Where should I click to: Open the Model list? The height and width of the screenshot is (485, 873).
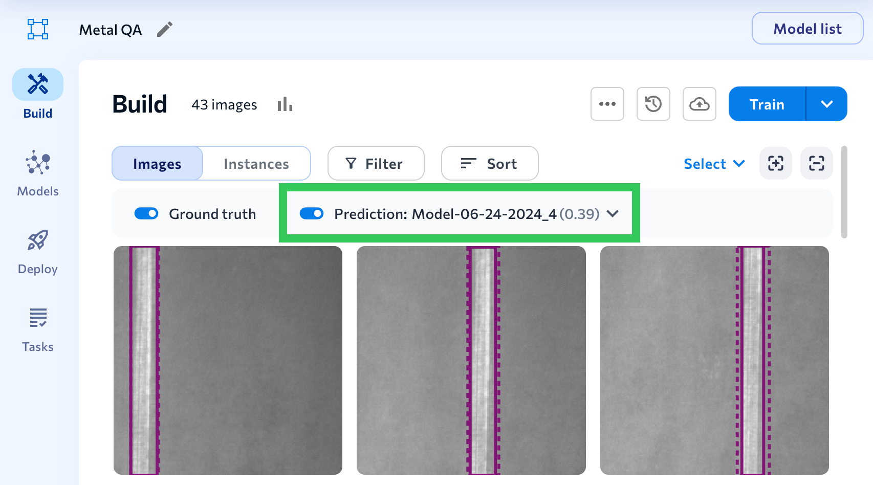(807, 29)
